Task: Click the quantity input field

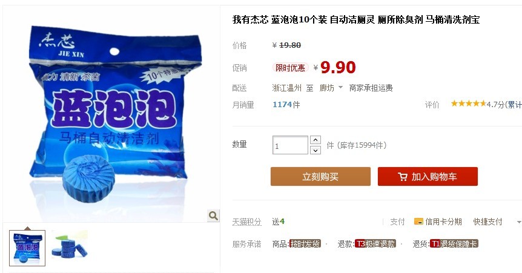Action: click(290, 145)
